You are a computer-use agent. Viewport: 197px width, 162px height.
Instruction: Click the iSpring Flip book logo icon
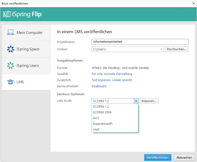point(7,14)
